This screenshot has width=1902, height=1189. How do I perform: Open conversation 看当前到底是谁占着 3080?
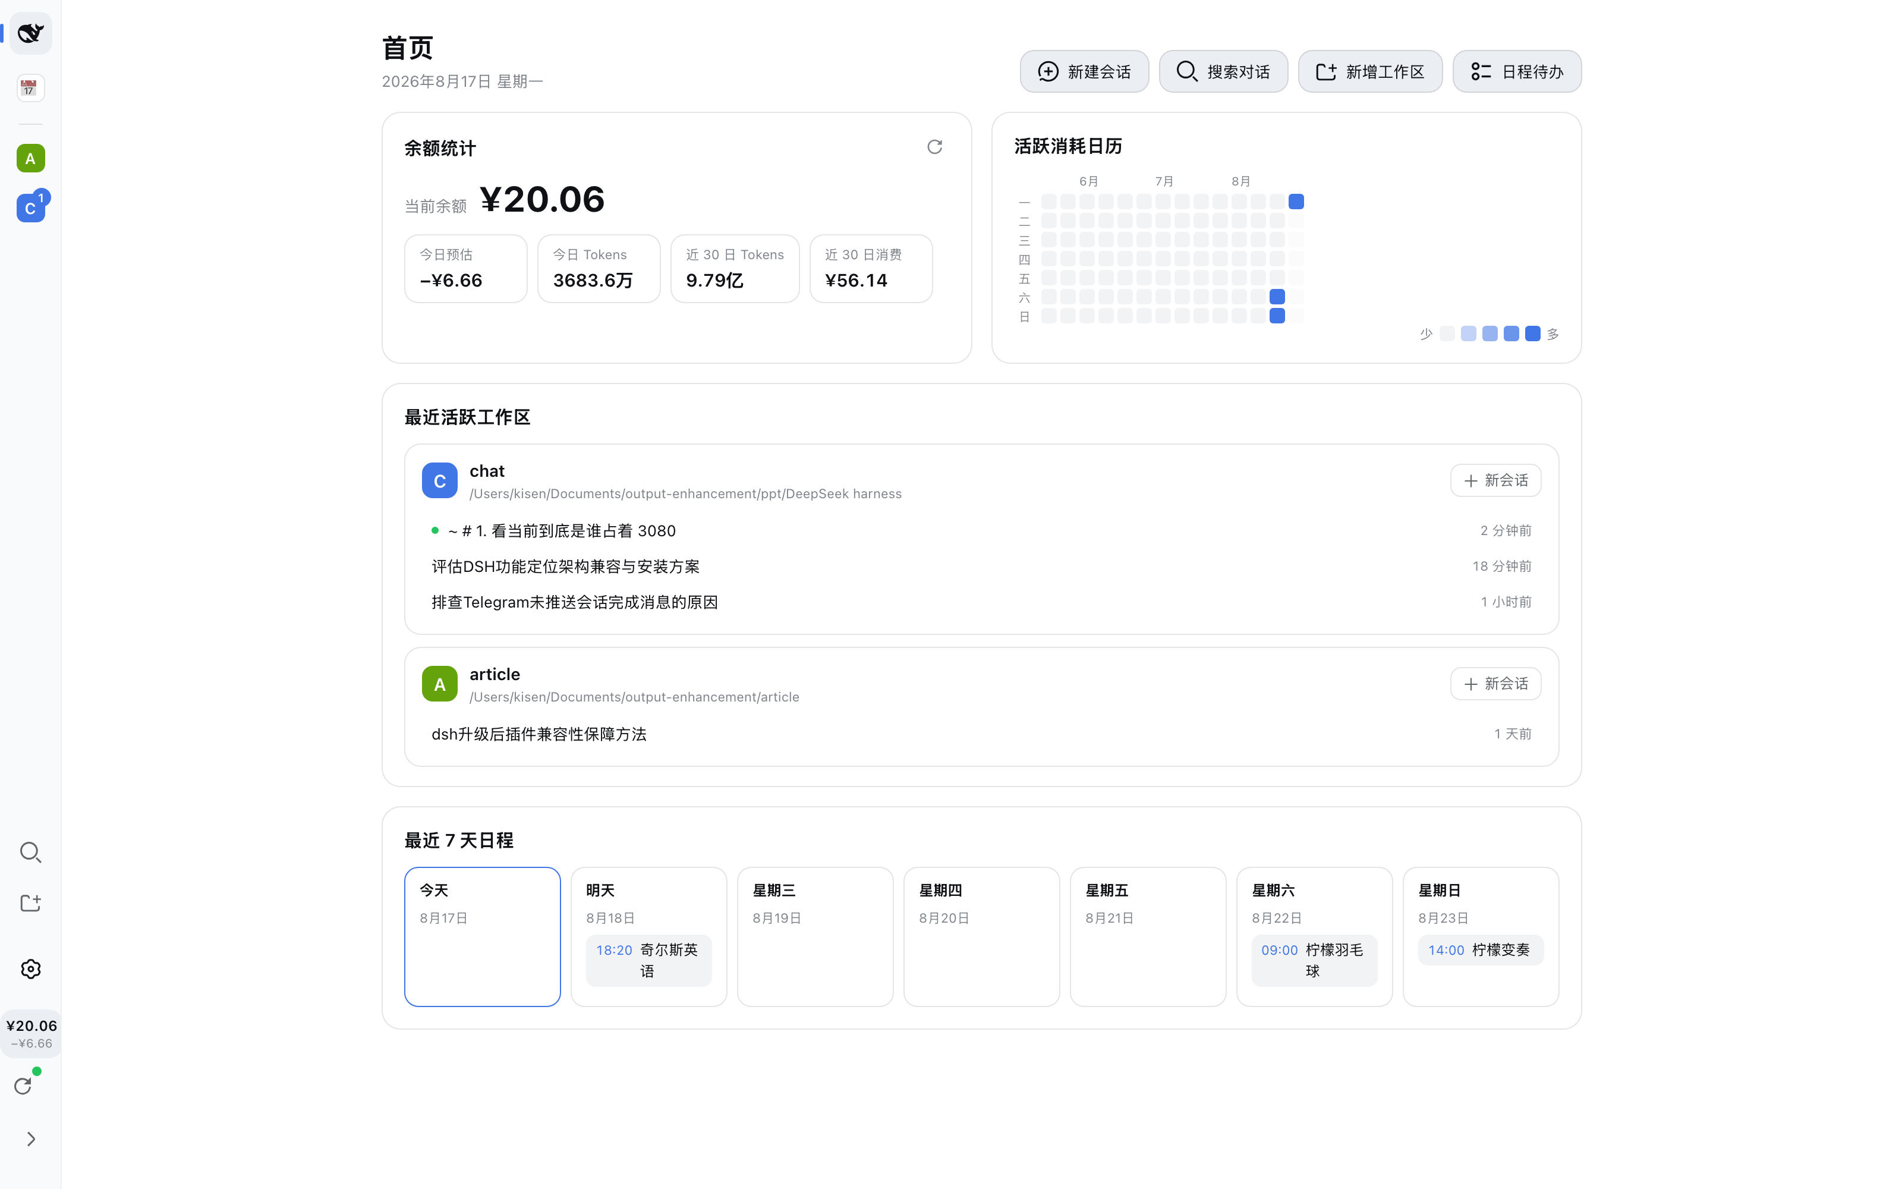pos(981,531)
